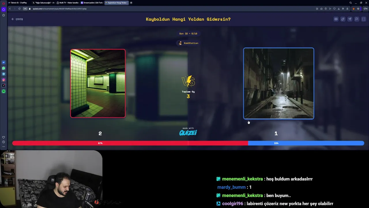Image resolution: width=369 pixels, height=208 pixels.
Task: Open history clock in sidebar
Action: point(3,142)
